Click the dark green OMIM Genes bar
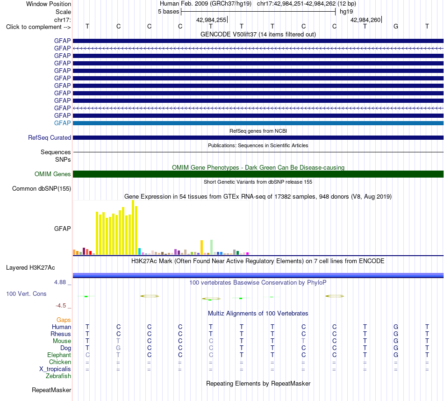 point(258,174)
